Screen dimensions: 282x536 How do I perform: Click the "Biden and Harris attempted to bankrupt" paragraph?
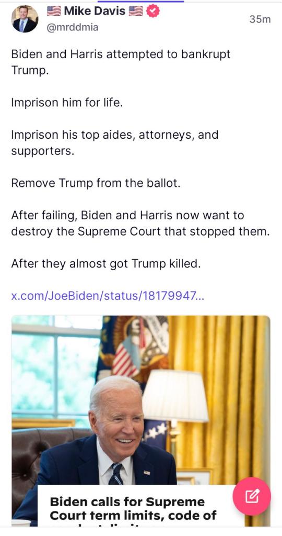click(x=121, y=62)
